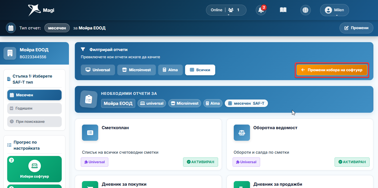Click the Оборотна ведомост title
Image resolution: width=378 pixels, height=188 pixels.
pos(275,128)
